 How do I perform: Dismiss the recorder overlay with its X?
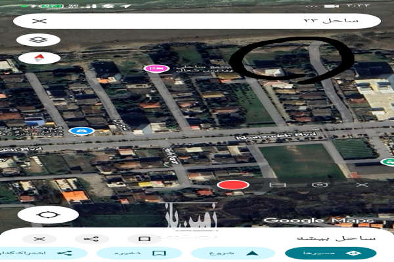[362, 185]
